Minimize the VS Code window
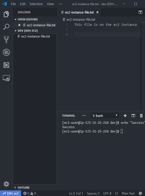145x196 pixels. click(x=124, y=4)
